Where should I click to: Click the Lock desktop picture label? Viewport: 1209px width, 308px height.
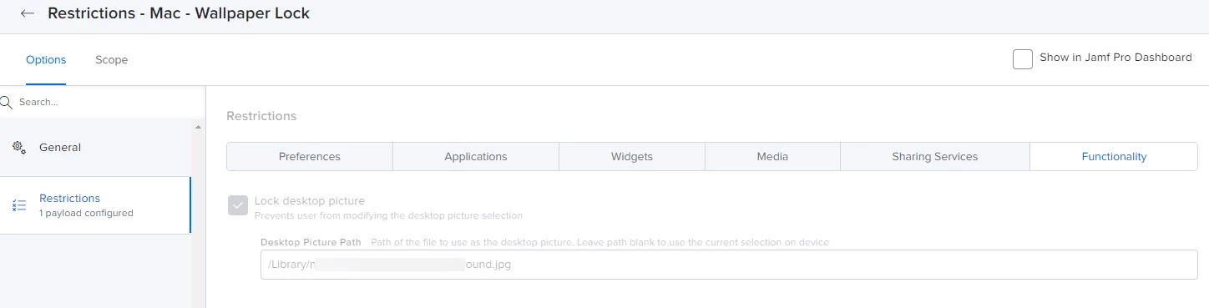[310, 201]
